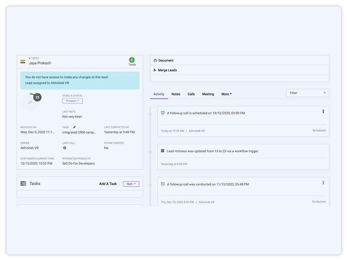Switch to the Activity tab

coord(159,94)
